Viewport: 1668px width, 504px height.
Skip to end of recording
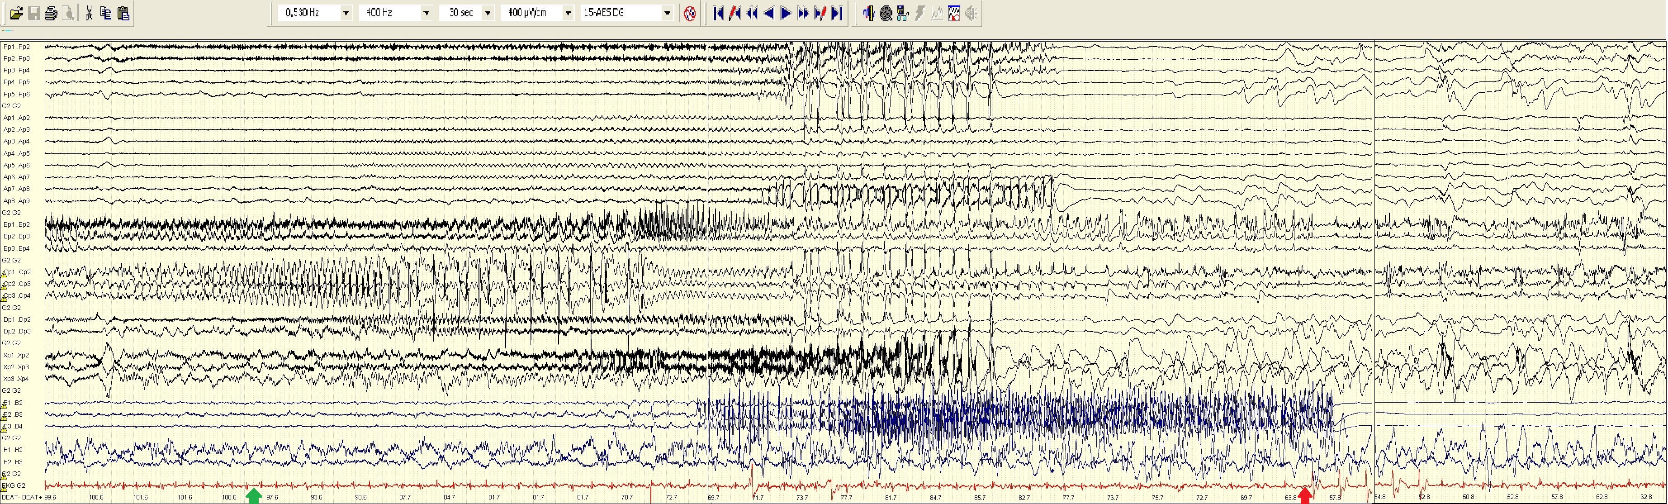[x=837, y=13]
